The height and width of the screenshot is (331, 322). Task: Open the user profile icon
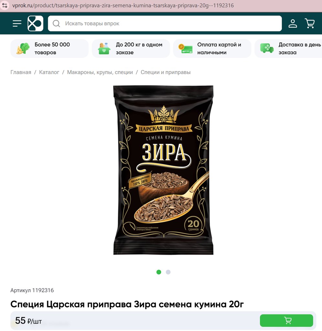(293, 23)
